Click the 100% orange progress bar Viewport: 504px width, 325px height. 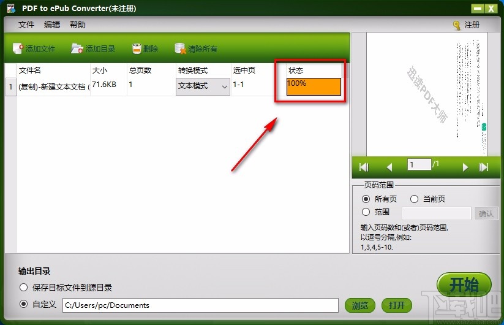coord(314,86)
